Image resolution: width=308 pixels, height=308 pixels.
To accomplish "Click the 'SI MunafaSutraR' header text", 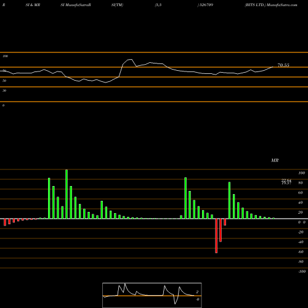I will coord(76,5).
